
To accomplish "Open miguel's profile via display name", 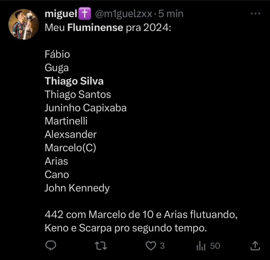I will pyautogui.click(x=62, y=14).
